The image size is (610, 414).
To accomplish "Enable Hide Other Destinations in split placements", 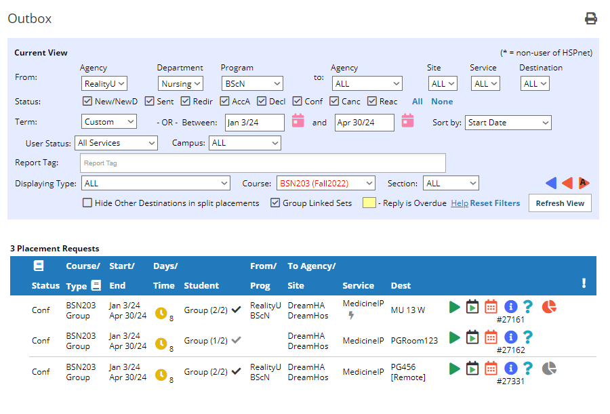I will (87, 203).
